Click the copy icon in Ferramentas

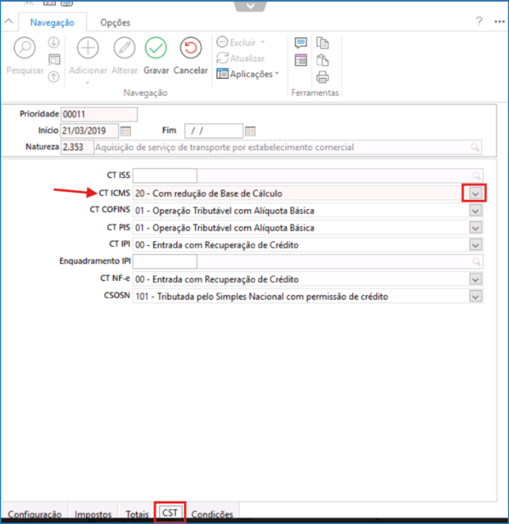pyautogui.click(x=322, y=43)
